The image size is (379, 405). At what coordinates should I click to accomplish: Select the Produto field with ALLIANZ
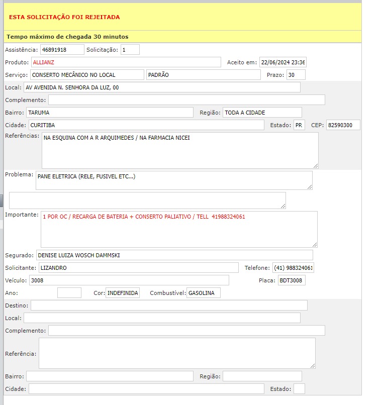pyautogui.click(x=126, y=62)
